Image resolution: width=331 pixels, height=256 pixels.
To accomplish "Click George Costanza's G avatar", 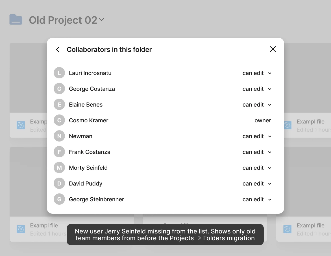I will [59, 89].
